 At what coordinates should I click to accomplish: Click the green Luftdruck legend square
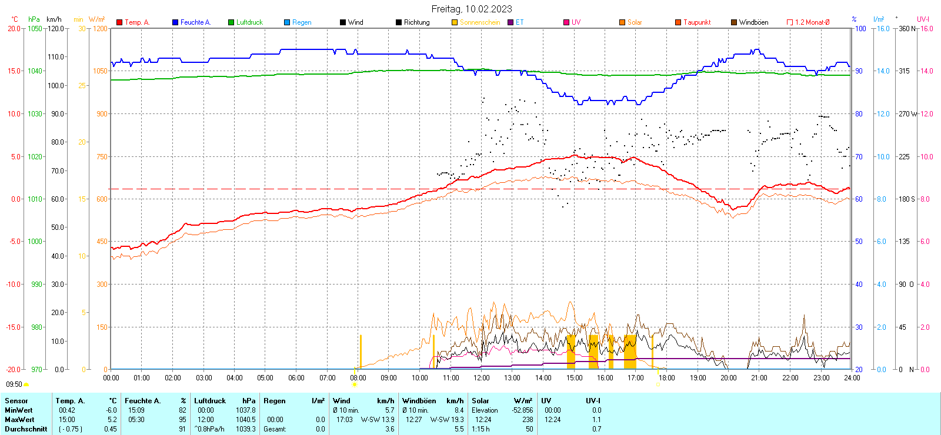point(231,22)
